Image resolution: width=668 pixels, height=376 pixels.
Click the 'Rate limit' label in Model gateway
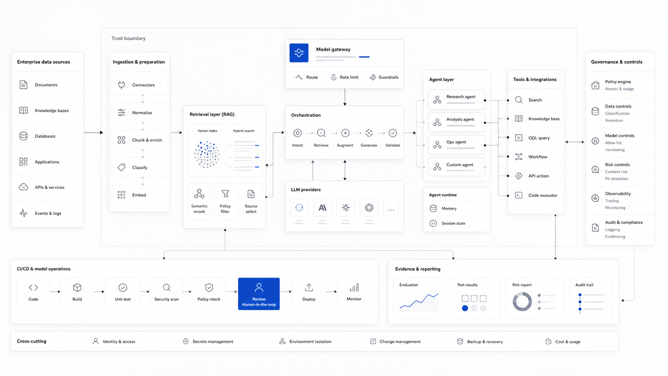click(x=349, y=77)
